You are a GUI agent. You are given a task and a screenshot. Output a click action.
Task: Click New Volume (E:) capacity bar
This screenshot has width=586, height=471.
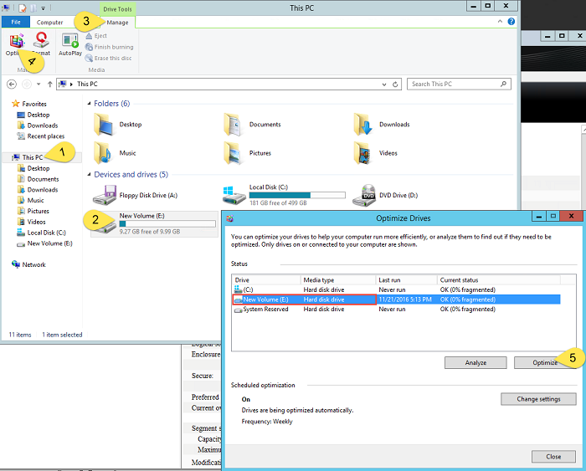click(x=167, y=224)
